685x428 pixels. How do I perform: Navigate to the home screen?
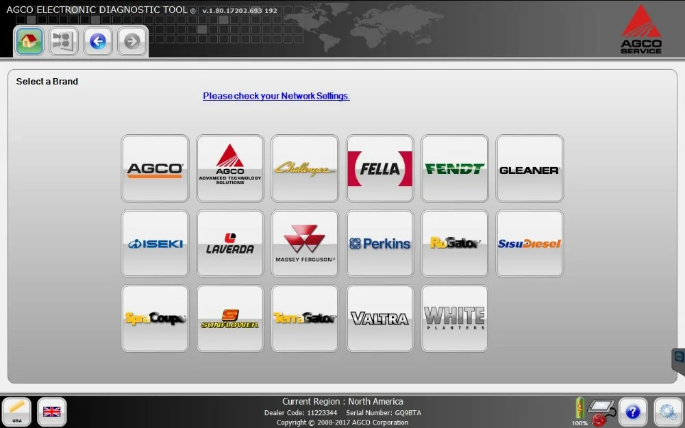click(27, 41)
